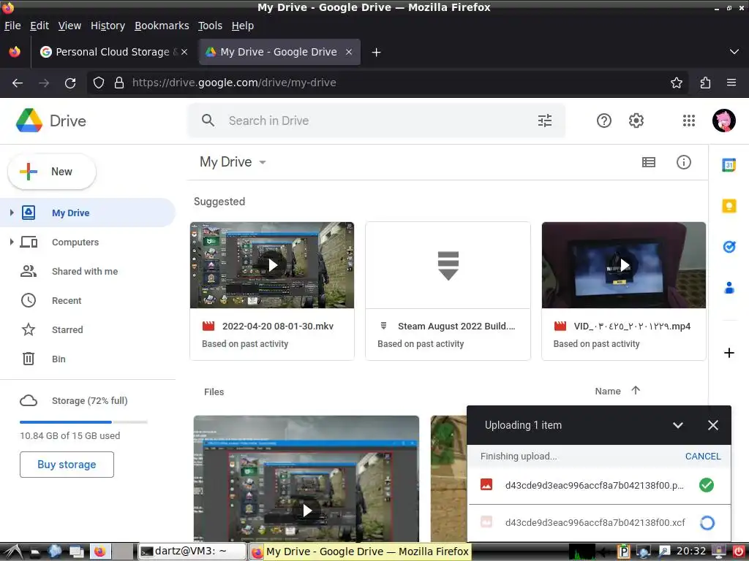
Task: Click the magnifier icon in search box
Action: pos(208,121)
